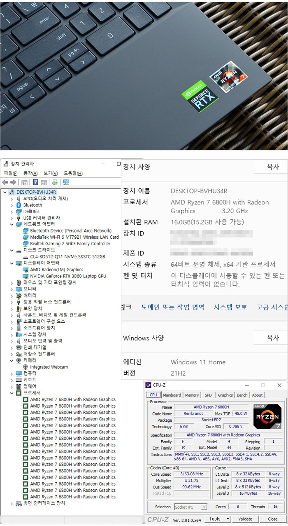This screenshot has height=526, width=288.
Task: Click the Forward arrow in Device Manager toolbar
Action: click(x=13, y=182)
